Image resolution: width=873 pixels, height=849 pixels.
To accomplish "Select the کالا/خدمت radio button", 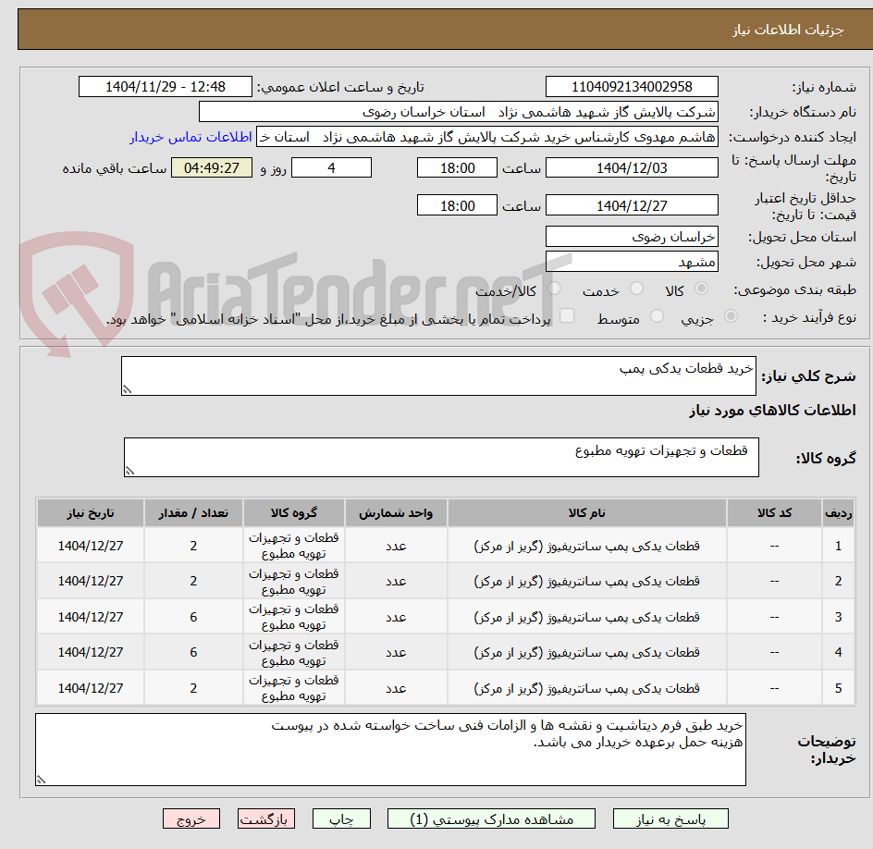I will click(x=554, y=289).
